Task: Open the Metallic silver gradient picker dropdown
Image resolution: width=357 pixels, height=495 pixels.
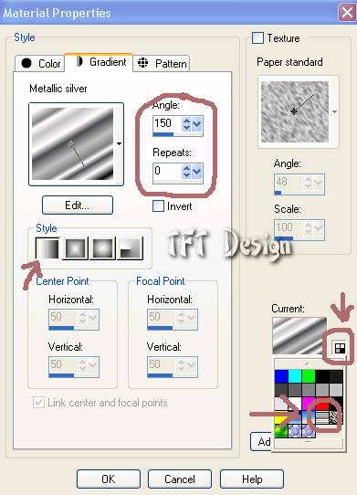Action: 119,143
